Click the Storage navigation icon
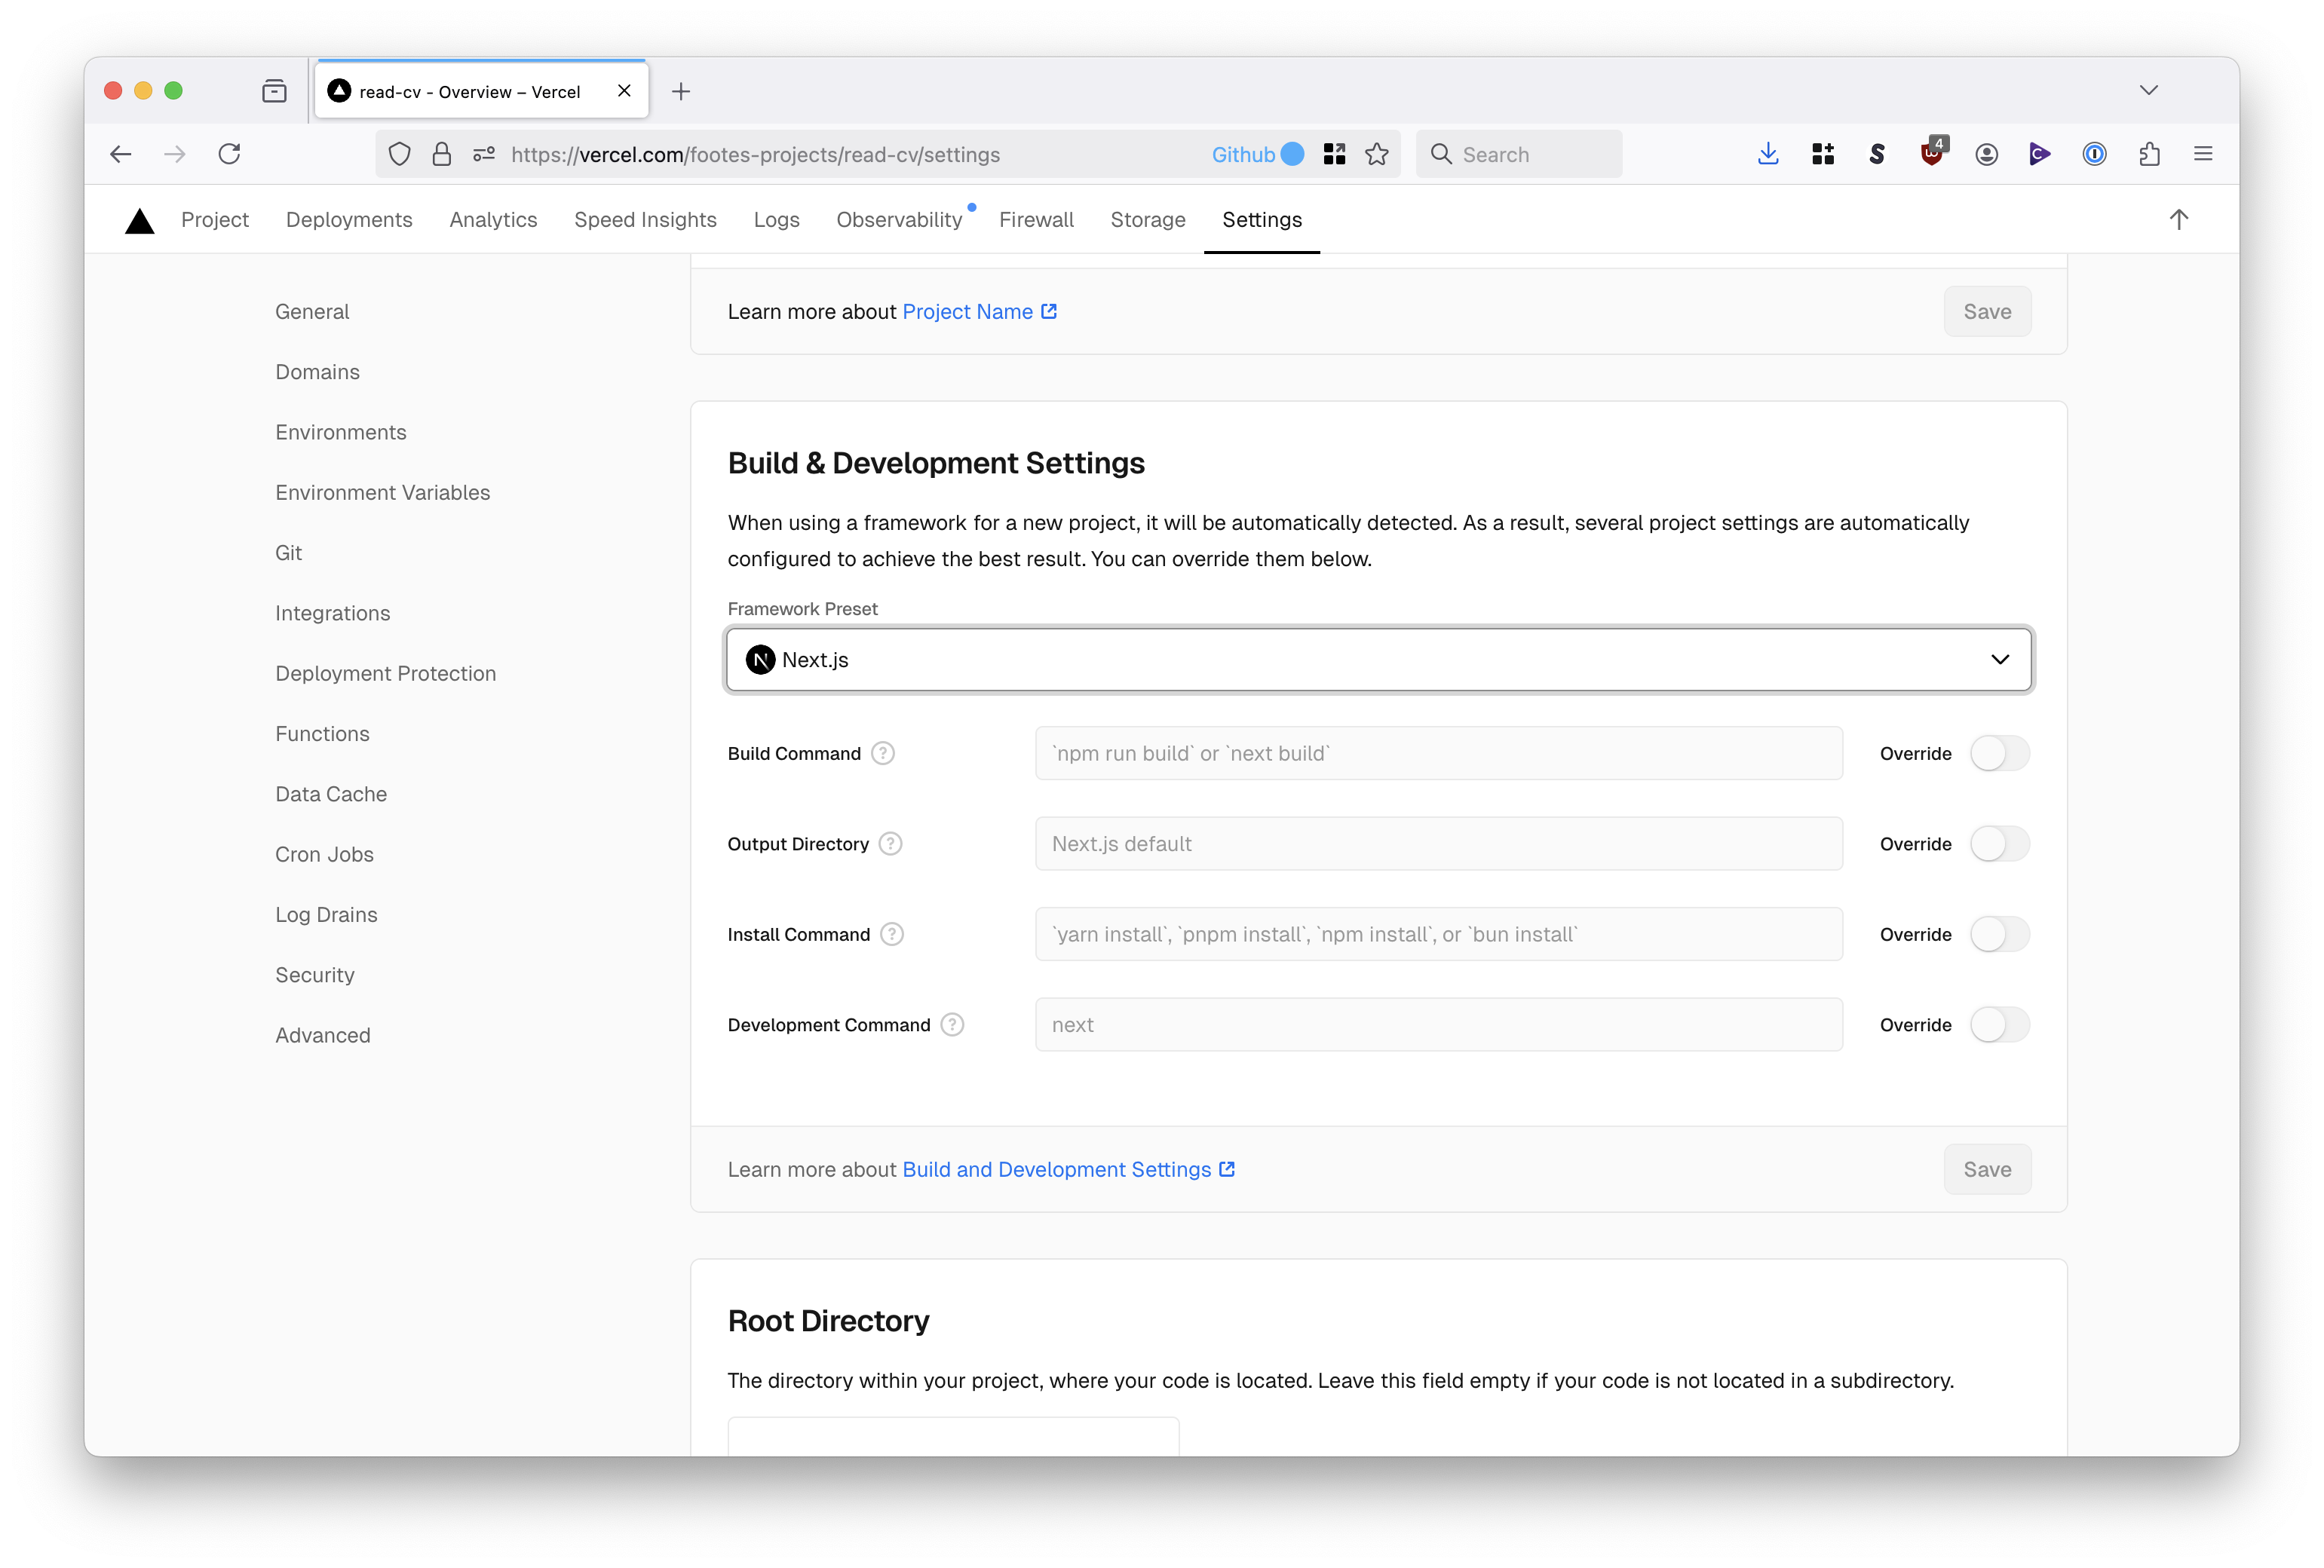This screenshot has height=1568, width=2324. (x=1148, y=220)
